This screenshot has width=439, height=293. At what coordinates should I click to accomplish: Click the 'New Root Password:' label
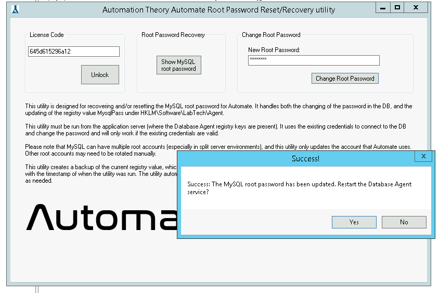(274, 50)
